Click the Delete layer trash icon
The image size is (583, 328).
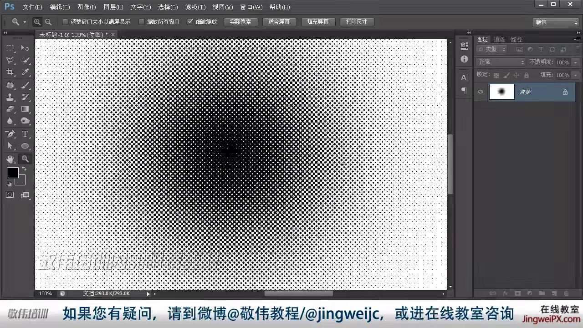tap(566, 294)
